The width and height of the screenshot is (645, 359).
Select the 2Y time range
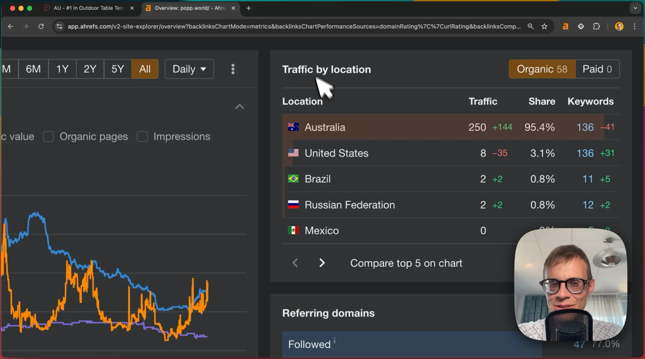tap(90, 69)
